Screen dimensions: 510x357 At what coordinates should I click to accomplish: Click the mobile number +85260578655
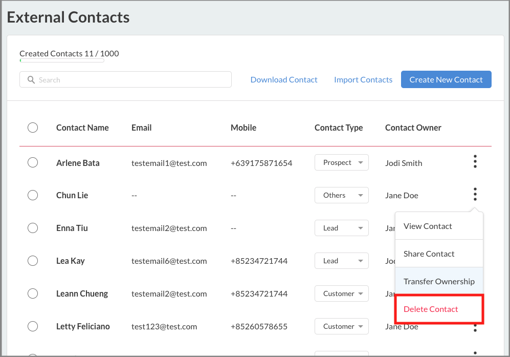pos(259,327)
